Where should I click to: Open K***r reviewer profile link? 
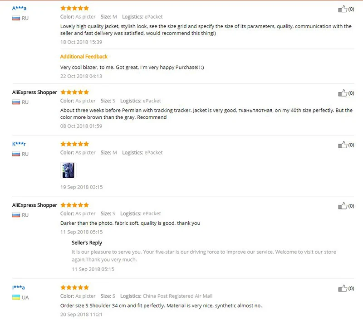(x=19, y=144)
